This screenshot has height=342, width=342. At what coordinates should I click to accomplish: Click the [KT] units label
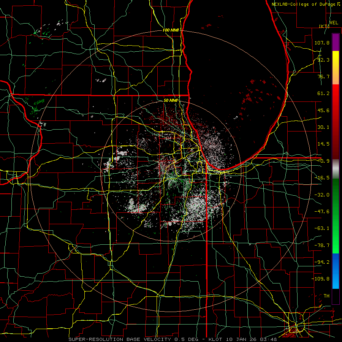325,26
